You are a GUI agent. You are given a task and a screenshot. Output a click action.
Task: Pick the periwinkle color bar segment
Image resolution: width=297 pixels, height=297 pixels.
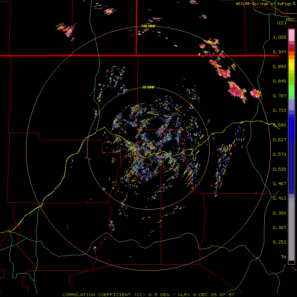tap(291, 105)
